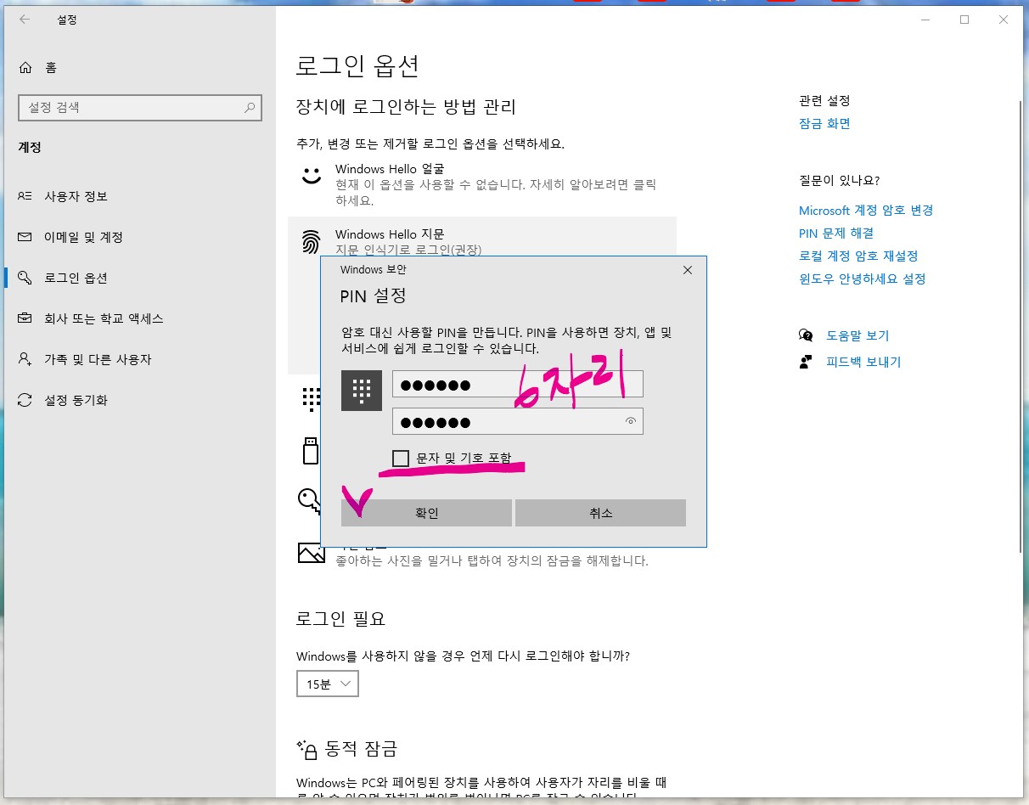Open the 도움말 보기 link
This screenshot has height=805, width=1029.
[857, 335]
